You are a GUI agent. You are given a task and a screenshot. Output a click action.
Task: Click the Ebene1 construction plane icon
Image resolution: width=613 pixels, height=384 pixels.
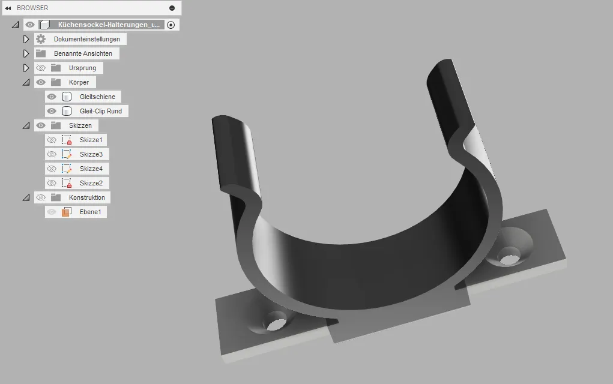click(x=67, y=212)
